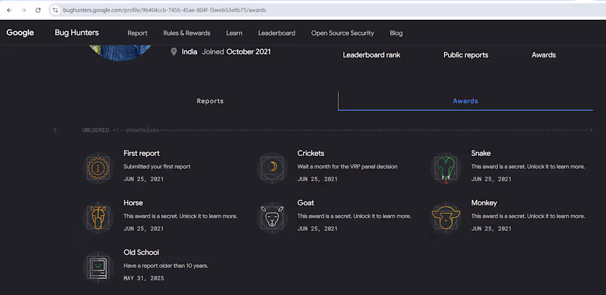Screen dimensions: 606x295
Task: Click the Report link in the top navigation
Action: [x=138, y=33]
